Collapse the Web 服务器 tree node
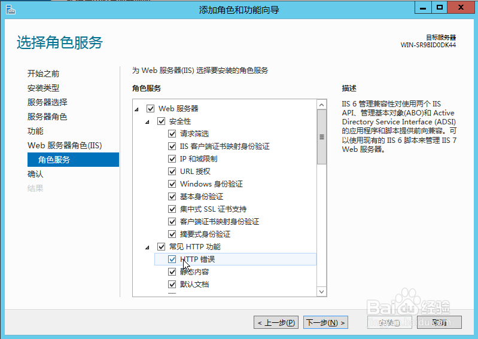478x339 pixels. coord(137,109)
